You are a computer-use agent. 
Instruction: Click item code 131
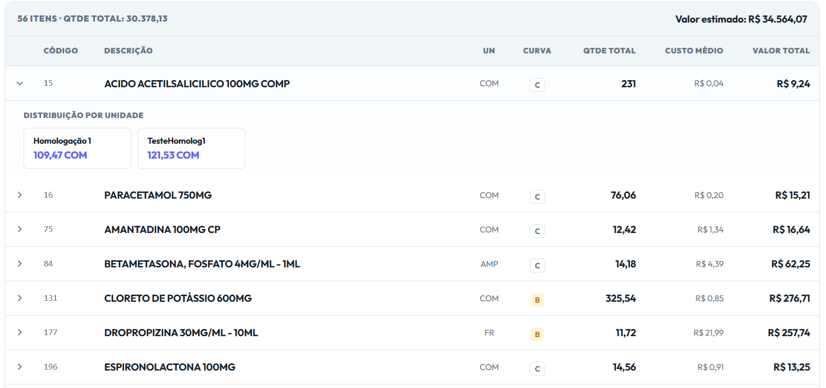(50, 298)
